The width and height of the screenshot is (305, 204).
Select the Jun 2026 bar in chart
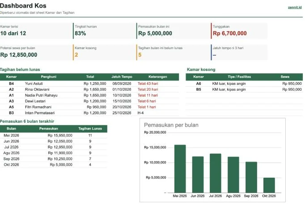198,175
